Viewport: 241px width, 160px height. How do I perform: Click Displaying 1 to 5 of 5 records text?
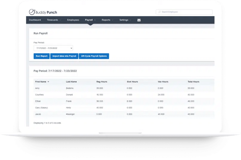(x=47, y=123)
